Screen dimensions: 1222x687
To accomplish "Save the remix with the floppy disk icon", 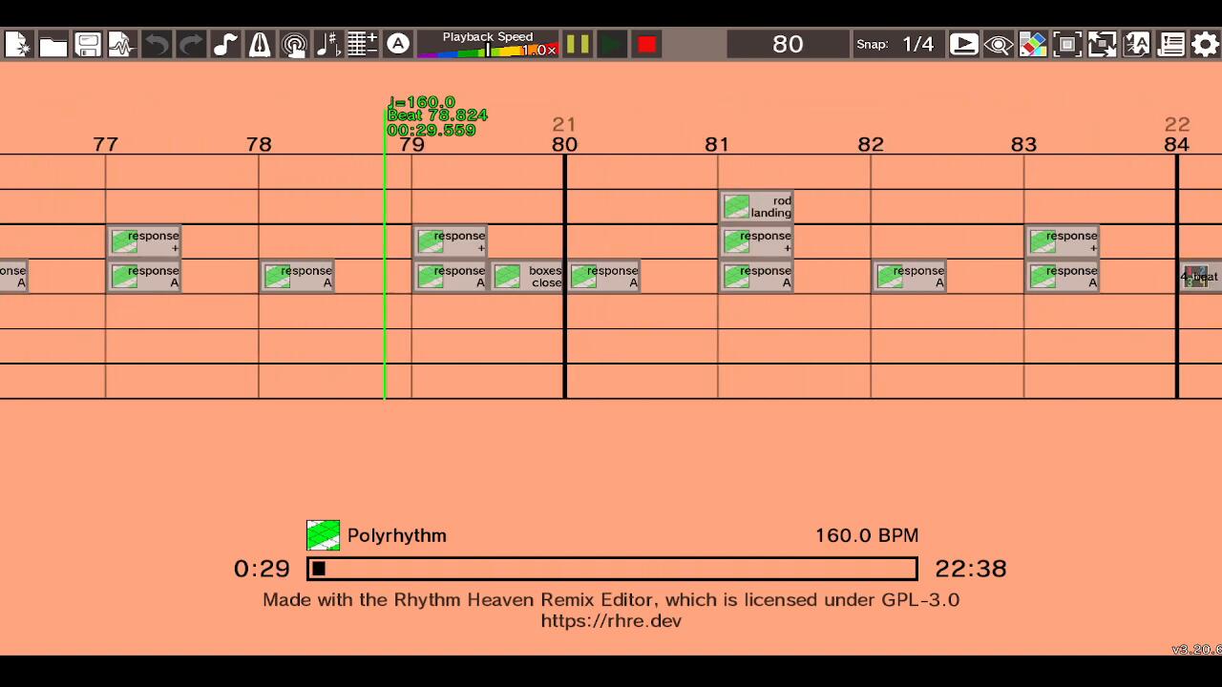I will click(x=87, y=45).
